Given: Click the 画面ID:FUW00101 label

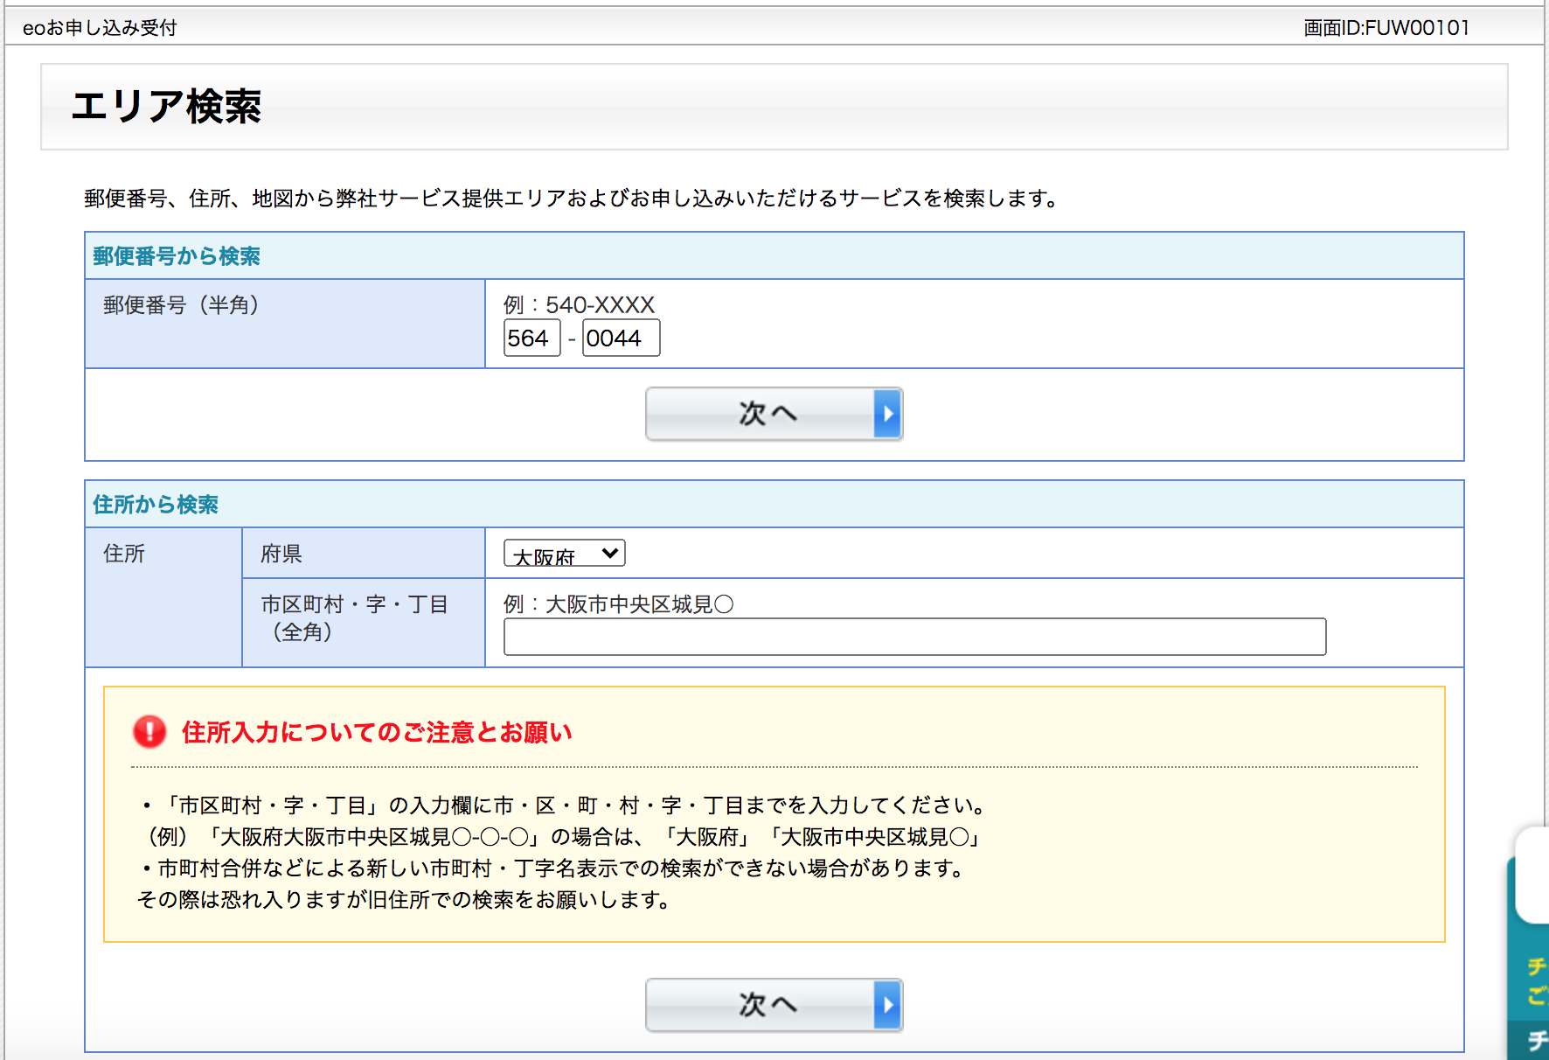Looking at the screenshot, I should coord(1386,28).
